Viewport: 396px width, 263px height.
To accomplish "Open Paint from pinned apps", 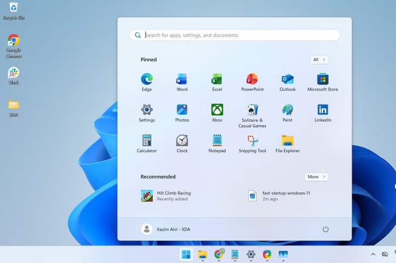I will coord(288,113).
